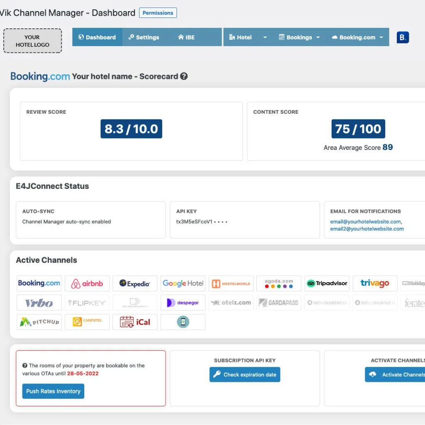Click the Tripadvisor channel logo
425x425 pixels.
pos(327,283)
